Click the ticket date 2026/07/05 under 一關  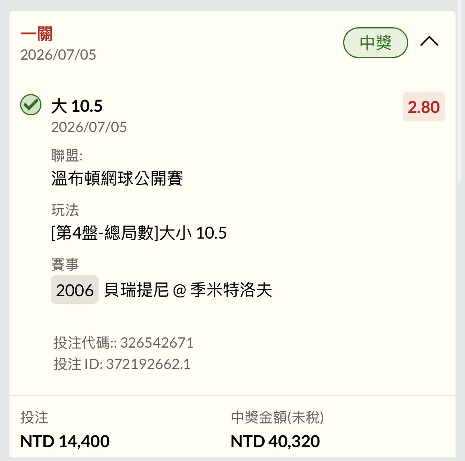coord(58,55)
